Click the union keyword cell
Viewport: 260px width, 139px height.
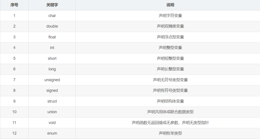pyautogui.click(x=52, y=112)
